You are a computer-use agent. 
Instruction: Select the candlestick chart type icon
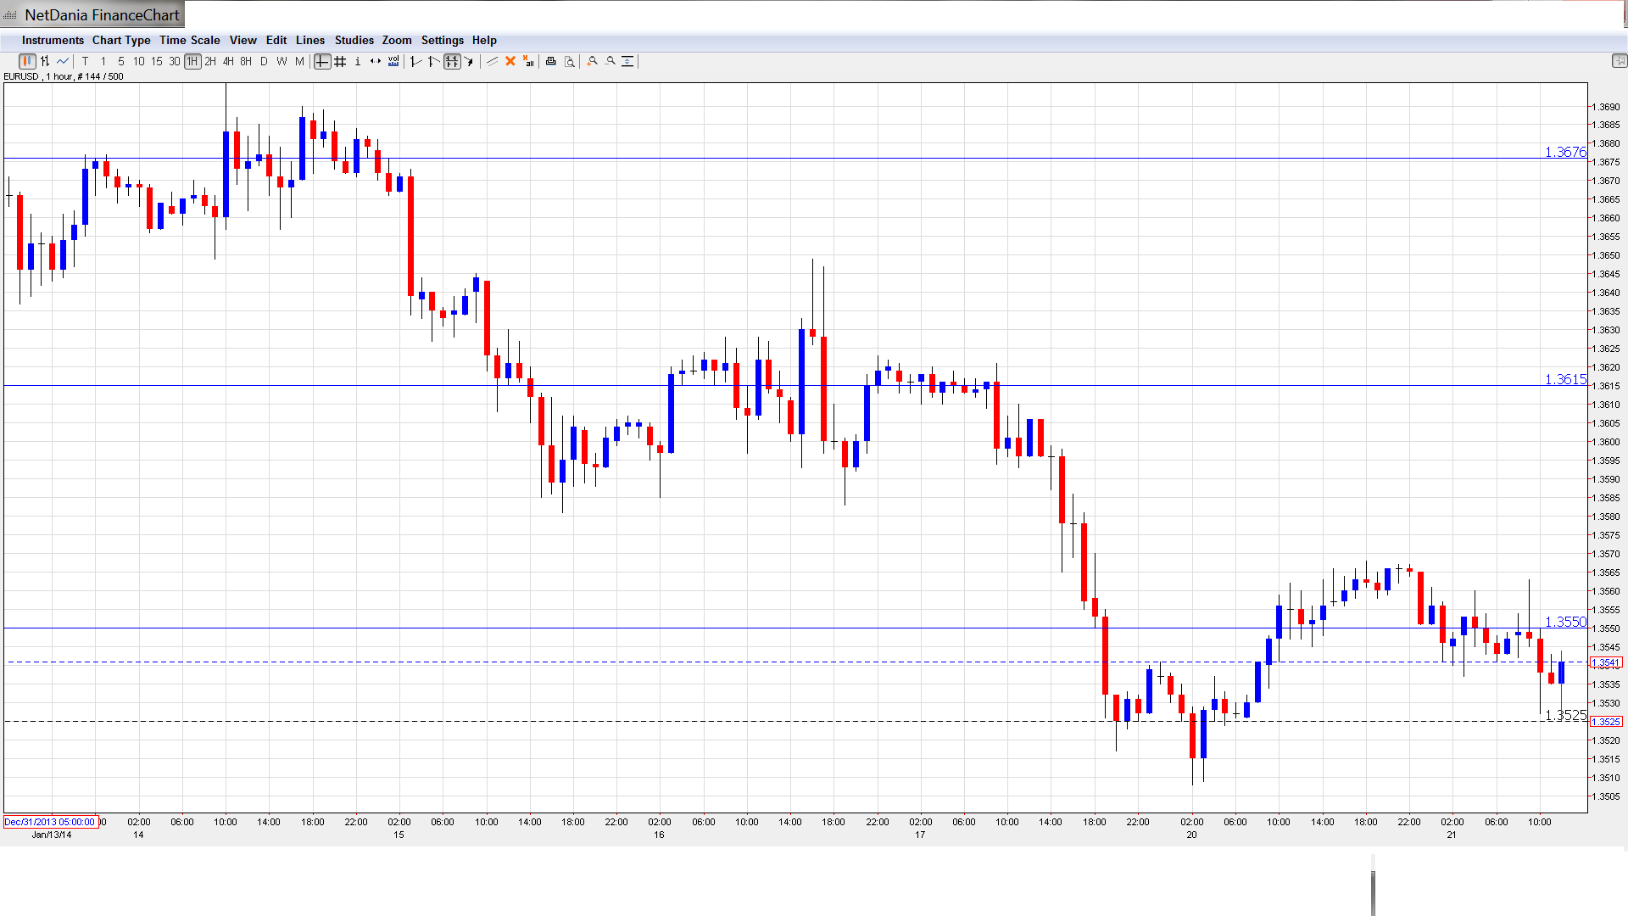pyautogui.click(x=27, y=61)
